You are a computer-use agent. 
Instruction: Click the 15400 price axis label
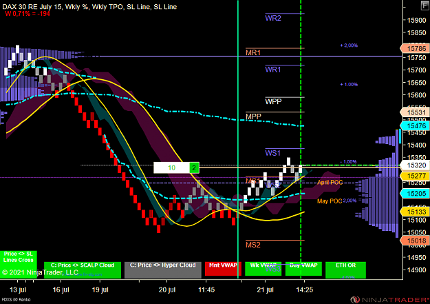(416, 145)
